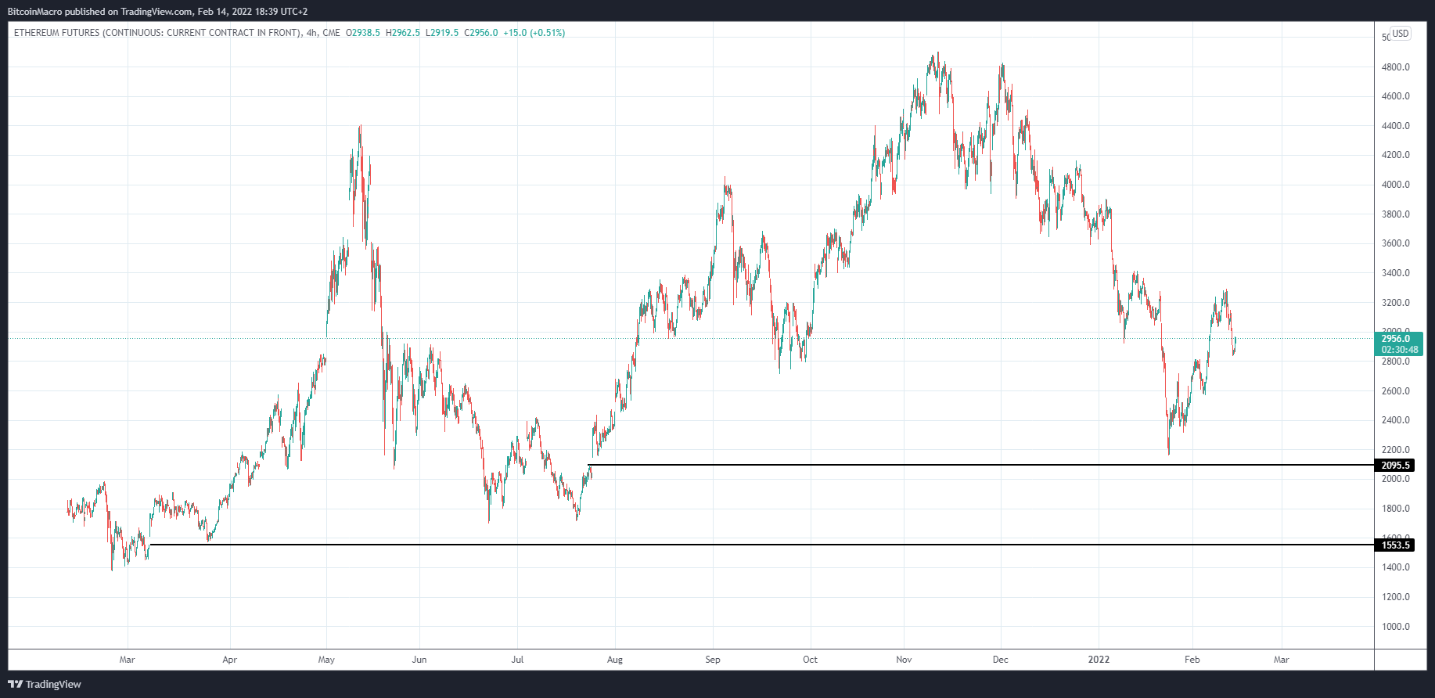This screenshot has height=698, width=1435.
Task: Click the C2956.0 close value in header
Action: [x=480, y=33]
